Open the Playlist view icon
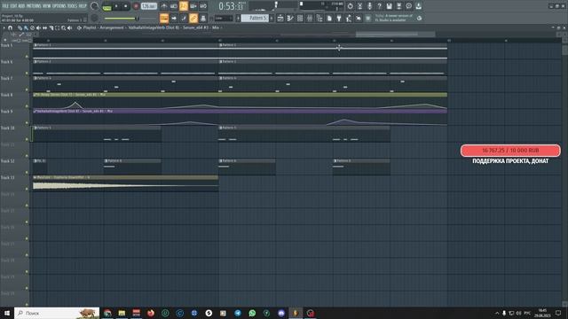The width and height of the screenshot is (568, 319). pos(280,18)
